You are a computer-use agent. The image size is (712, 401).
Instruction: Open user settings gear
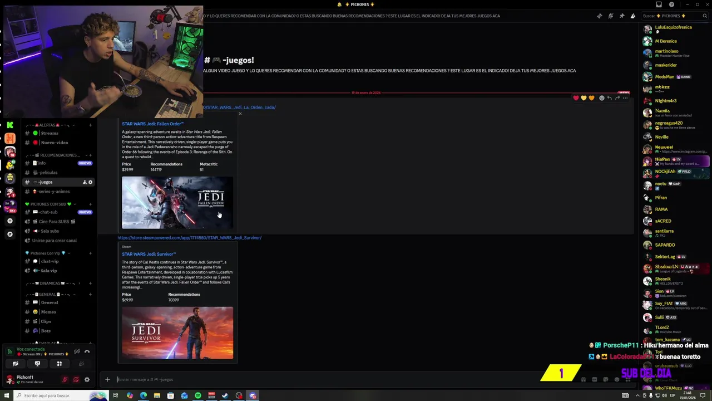coord(87,380)
